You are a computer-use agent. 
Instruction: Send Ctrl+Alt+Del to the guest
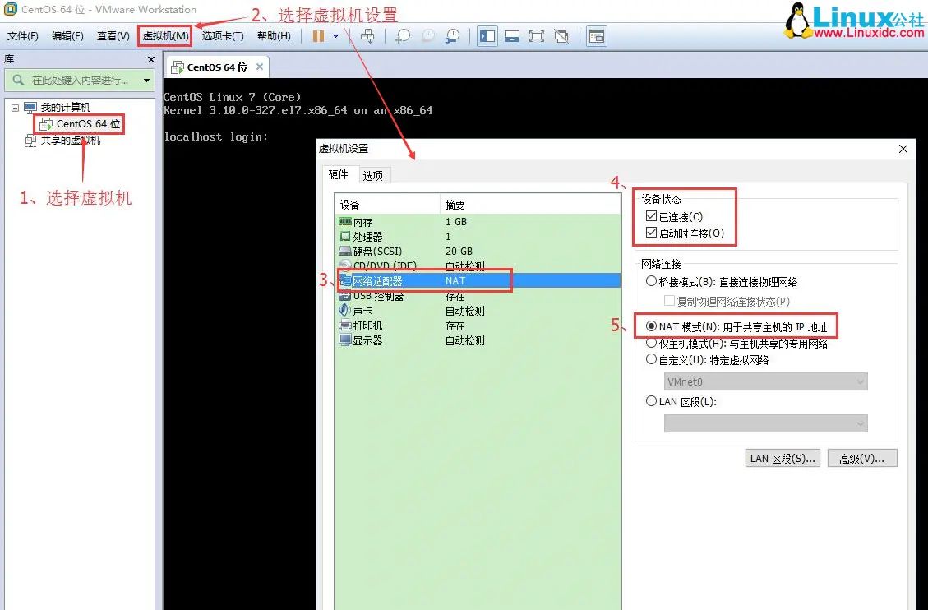(x=367, y=35)
